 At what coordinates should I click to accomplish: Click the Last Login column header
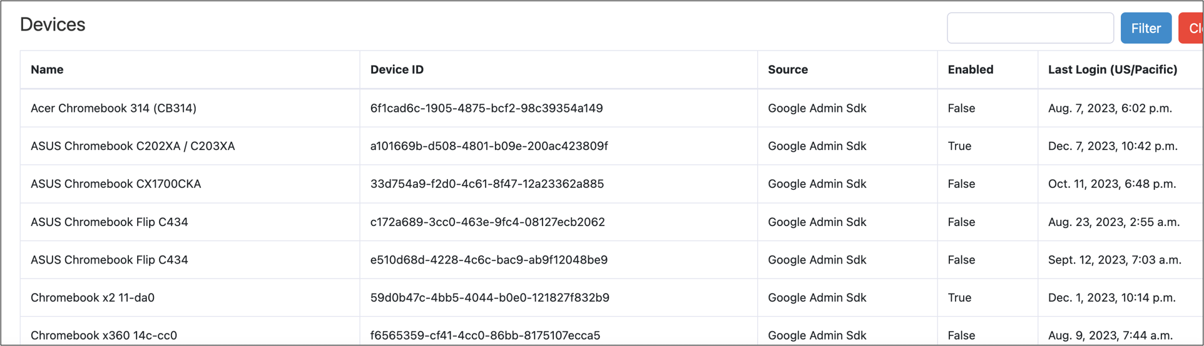1112,69
